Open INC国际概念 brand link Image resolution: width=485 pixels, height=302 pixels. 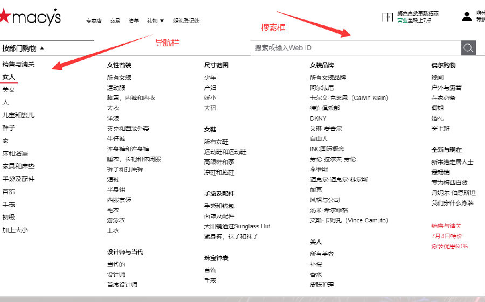[x=327, y=149]
